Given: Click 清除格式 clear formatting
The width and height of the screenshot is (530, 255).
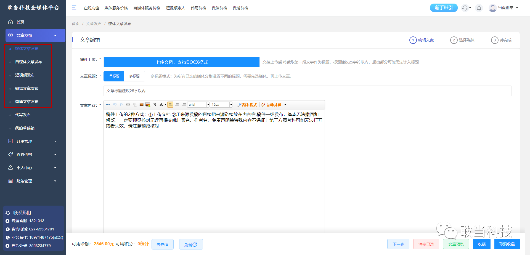Looking at the screenshot, I should click(x=247, y=105).
